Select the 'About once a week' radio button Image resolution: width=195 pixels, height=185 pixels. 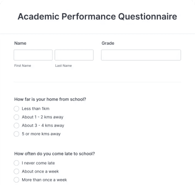[17, 171]
